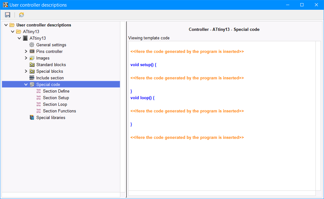Click the Section Setup binary icon
324x199 pixels.
click(x=39, y=98)
